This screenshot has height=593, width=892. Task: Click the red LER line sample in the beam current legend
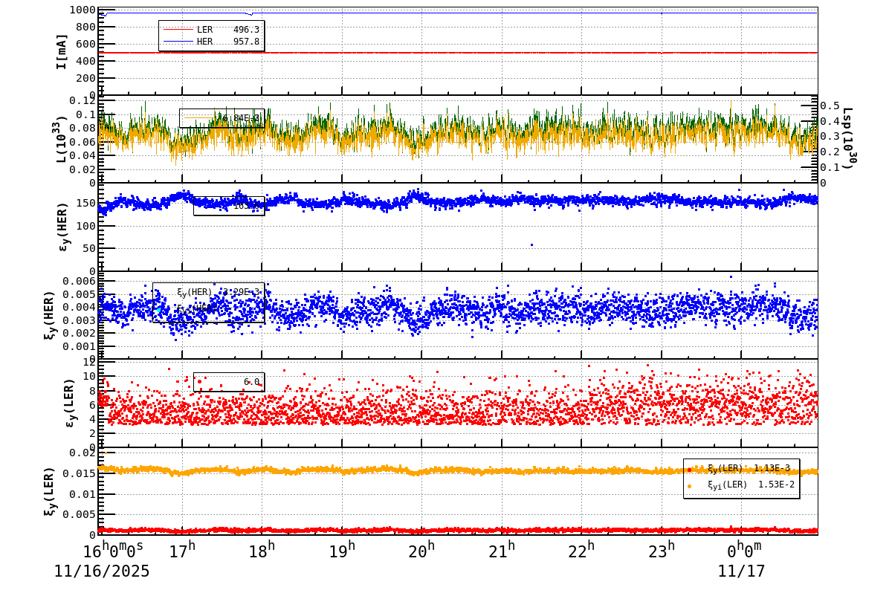(x=178, y=30)
